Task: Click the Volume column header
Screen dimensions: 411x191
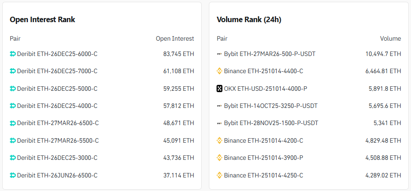Action: click(390, 38)
